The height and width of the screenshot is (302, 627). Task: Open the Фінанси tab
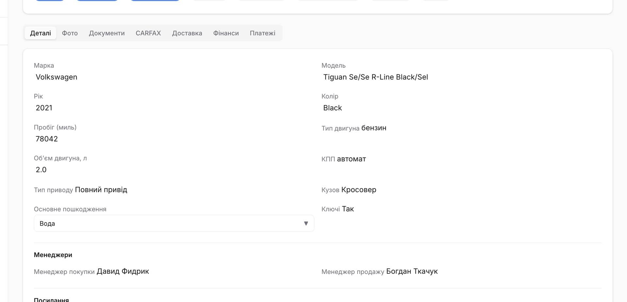(x=226, y=33)
